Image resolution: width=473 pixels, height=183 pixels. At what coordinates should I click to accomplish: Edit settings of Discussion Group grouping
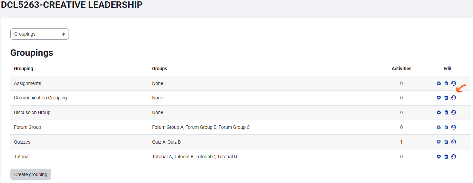click(x=439, y=112)
